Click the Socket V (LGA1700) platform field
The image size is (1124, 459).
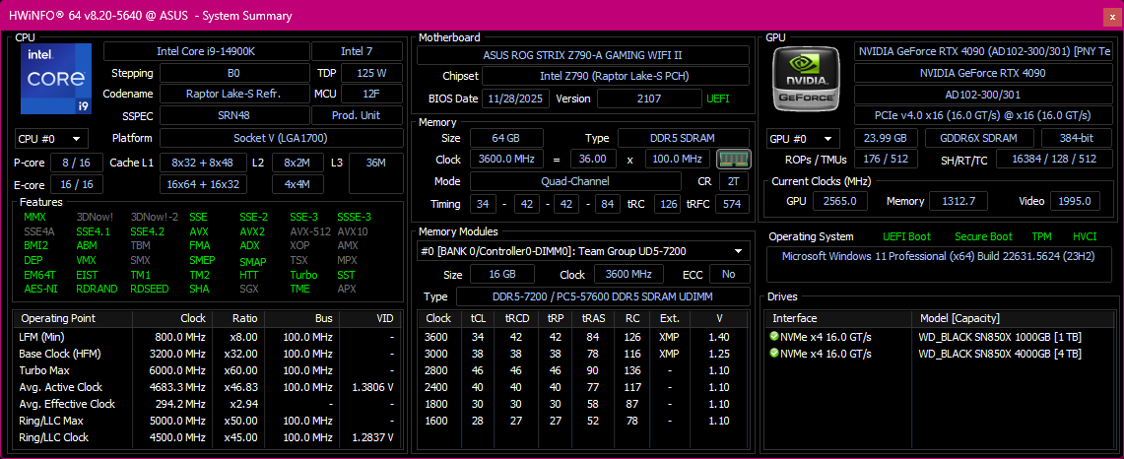(281, 138)
